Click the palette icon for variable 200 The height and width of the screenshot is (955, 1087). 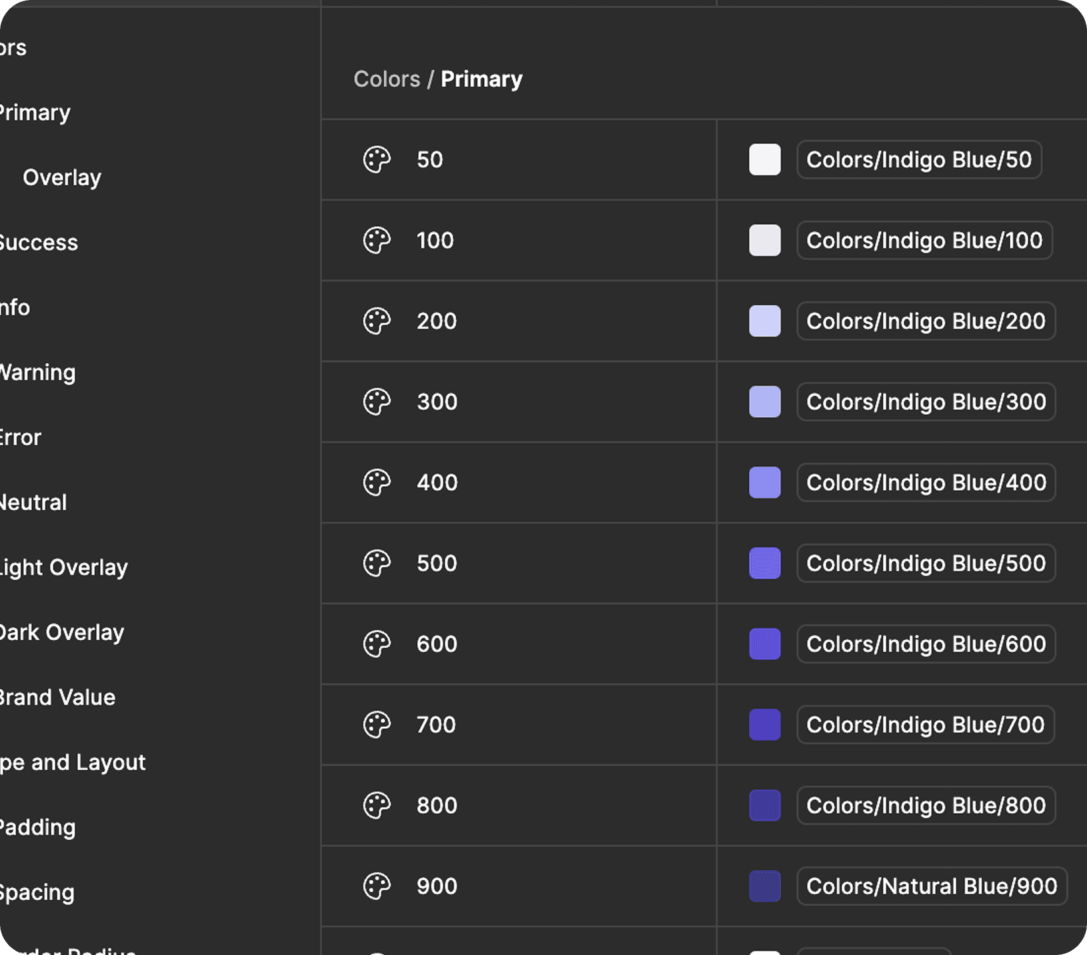pyautogui.click(x=377, y=321)
